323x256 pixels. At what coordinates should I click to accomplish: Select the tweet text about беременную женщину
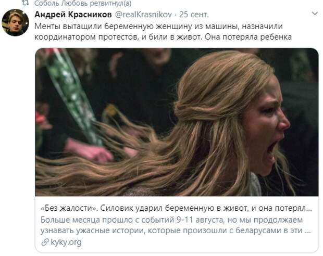pos(163,32)
